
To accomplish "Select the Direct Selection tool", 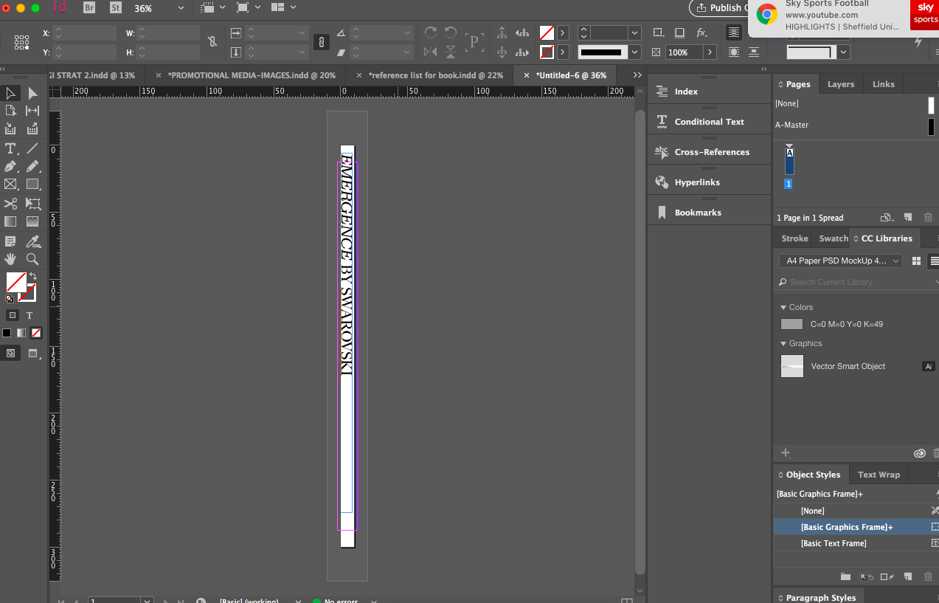I will [x=32, y=93].
